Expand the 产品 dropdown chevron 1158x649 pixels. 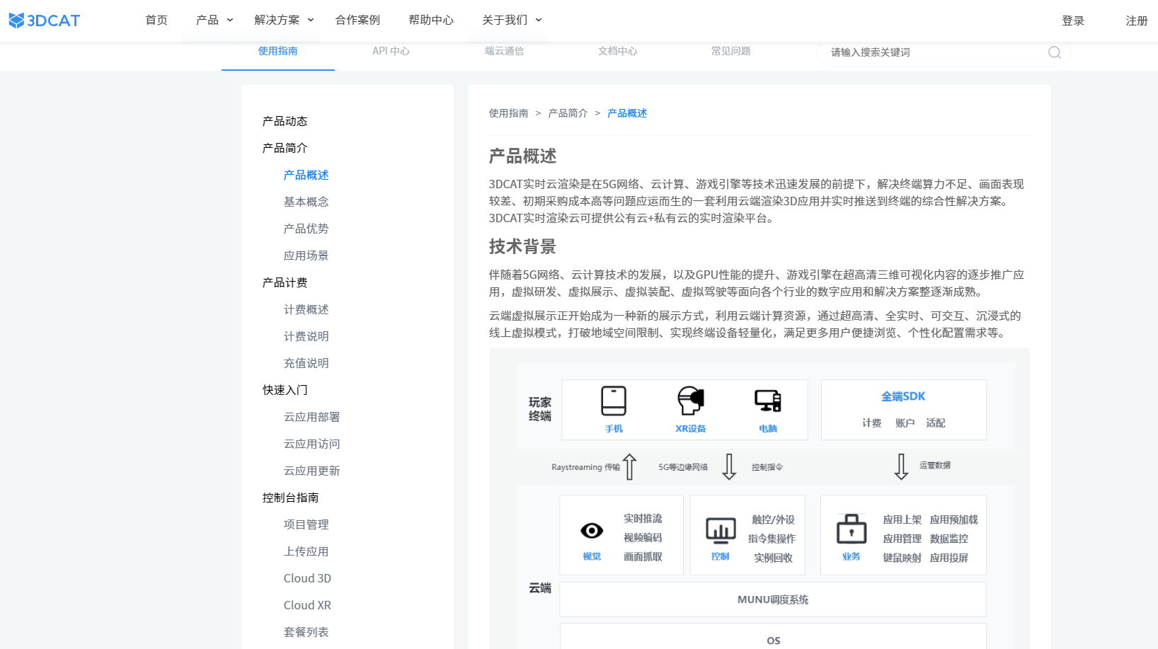coord(230,20)
